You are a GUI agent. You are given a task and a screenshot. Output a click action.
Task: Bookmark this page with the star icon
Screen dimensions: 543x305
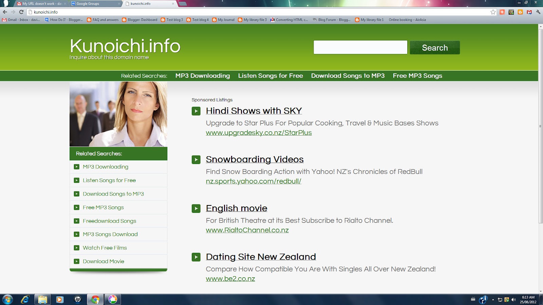[x=493, y=12]
